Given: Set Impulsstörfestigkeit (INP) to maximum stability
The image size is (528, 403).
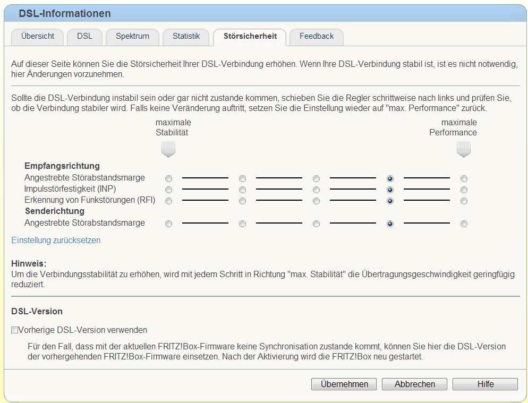Looking at the screenshot, I should 169,190.
